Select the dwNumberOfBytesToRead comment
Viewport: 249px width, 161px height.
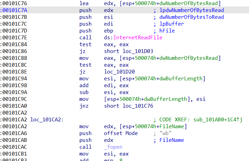192,17
